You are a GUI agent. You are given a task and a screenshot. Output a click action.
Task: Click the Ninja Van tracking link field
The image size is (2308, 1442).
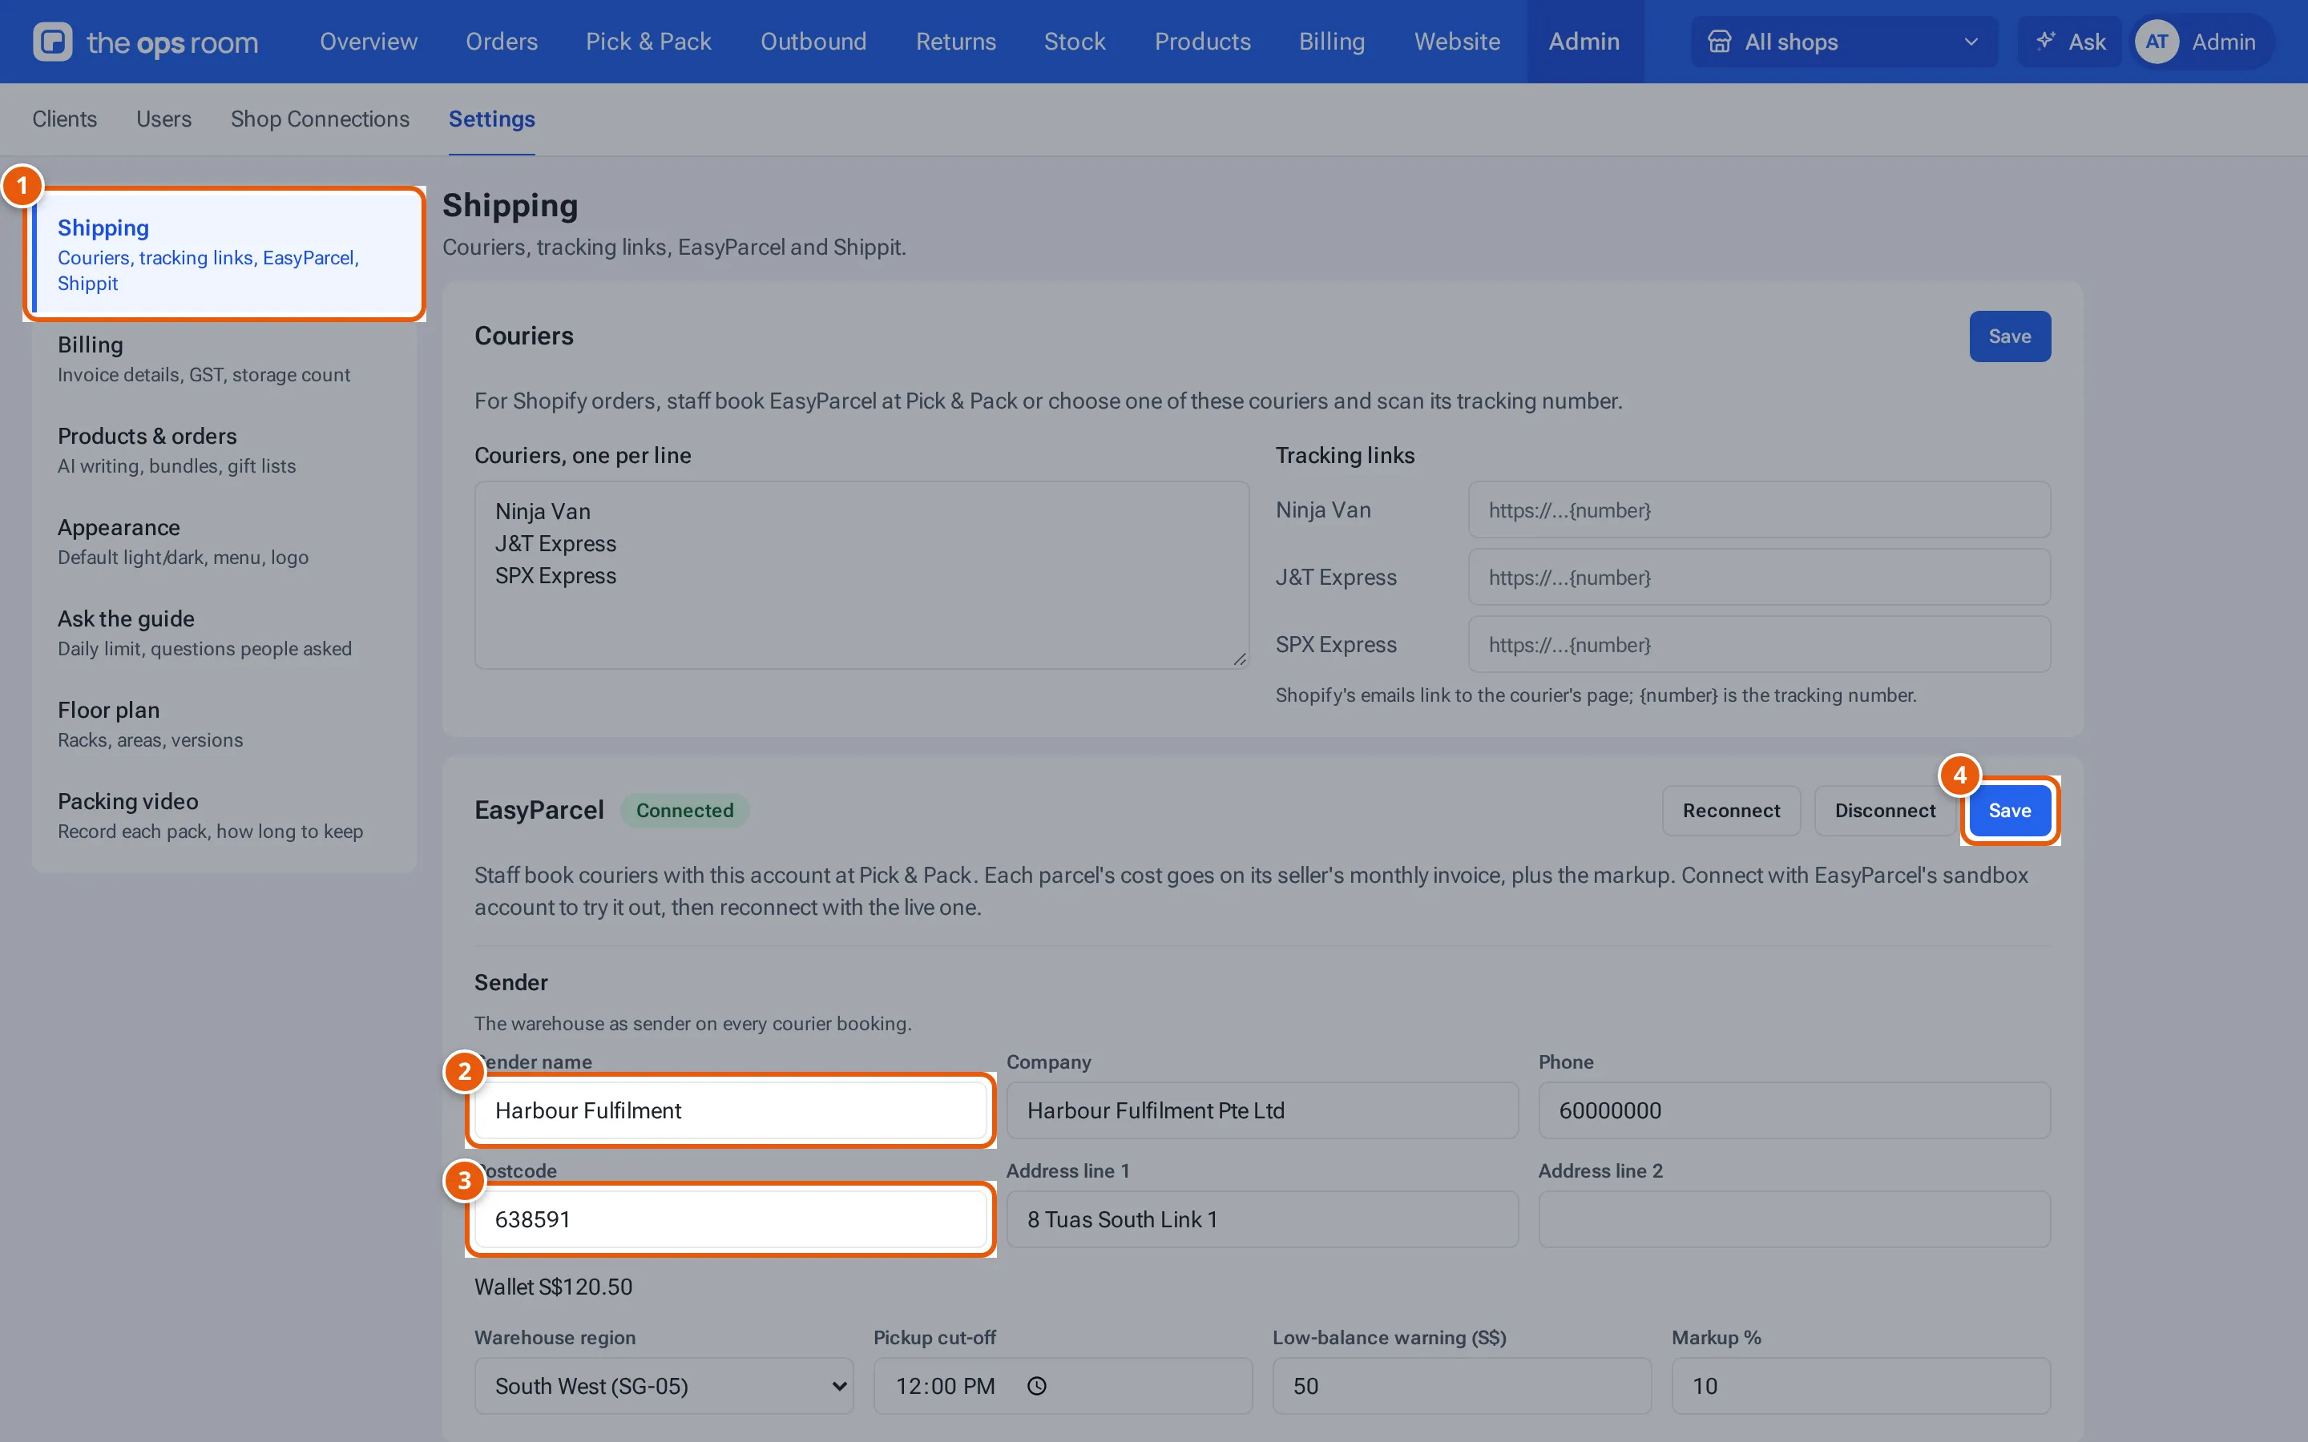(x=1759, y=510)
